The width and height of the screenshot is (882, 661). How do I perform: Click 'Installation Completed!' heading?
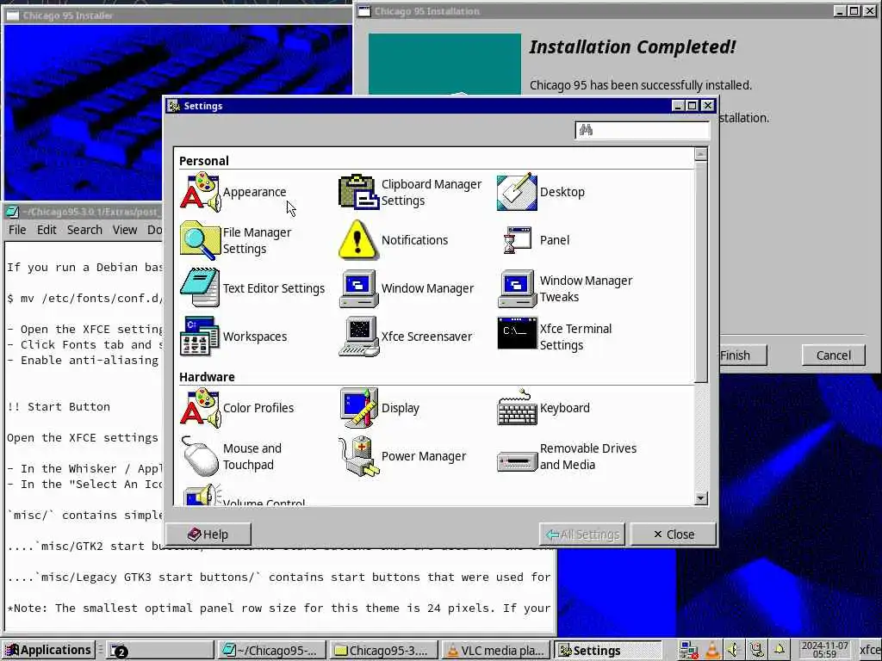pos(632,46)
